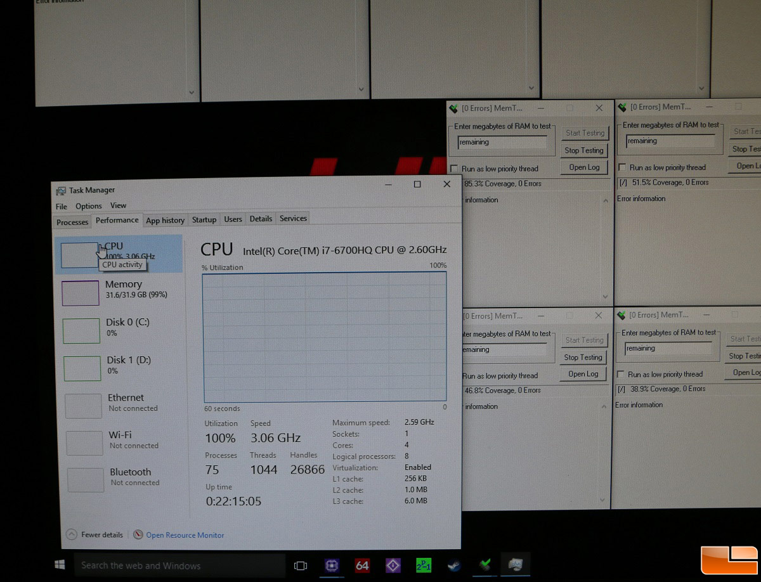Click scroll-up arrow in 46.8% MemTest error pane
Viewport: 761px width, 582px height.
click(x=604, y=408)
